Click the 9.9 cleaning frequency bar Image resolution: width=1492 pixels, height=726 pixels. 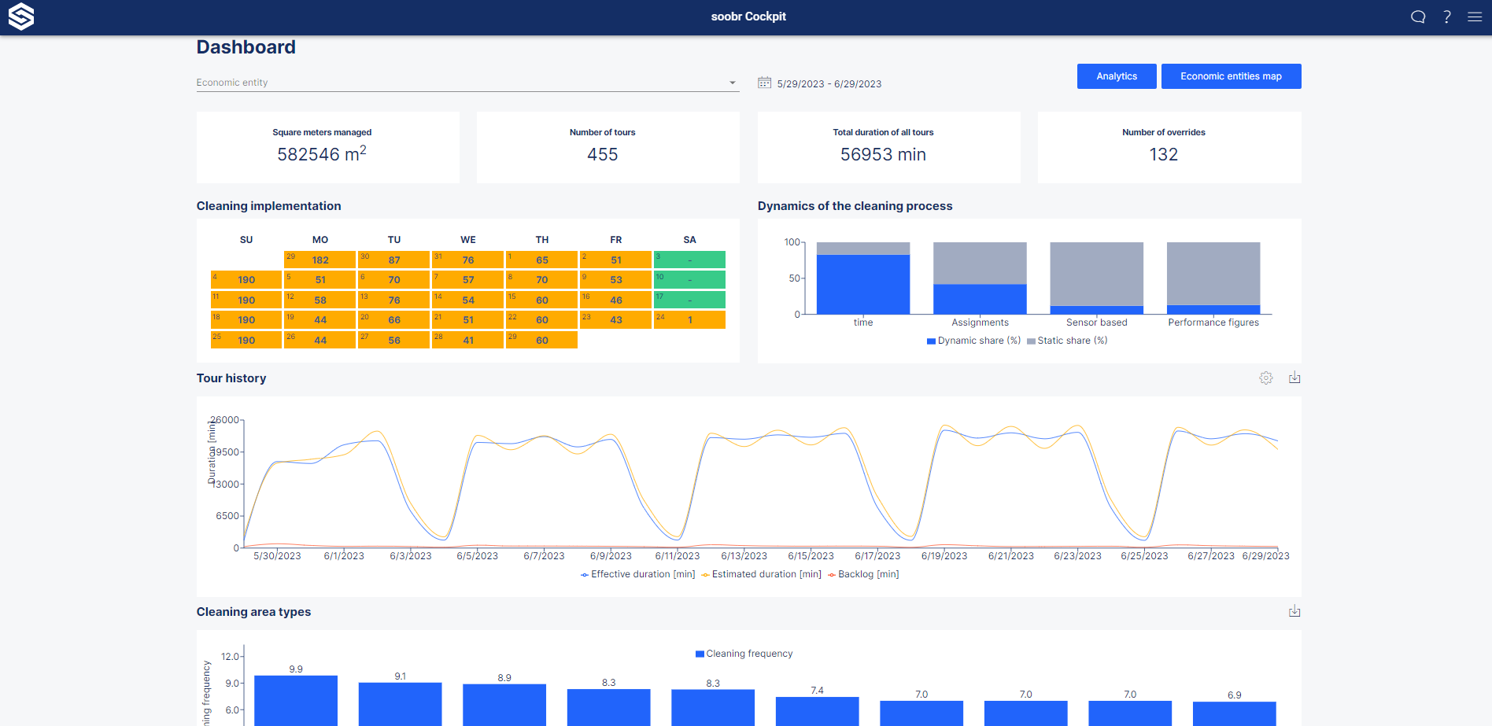coord(296,700)
